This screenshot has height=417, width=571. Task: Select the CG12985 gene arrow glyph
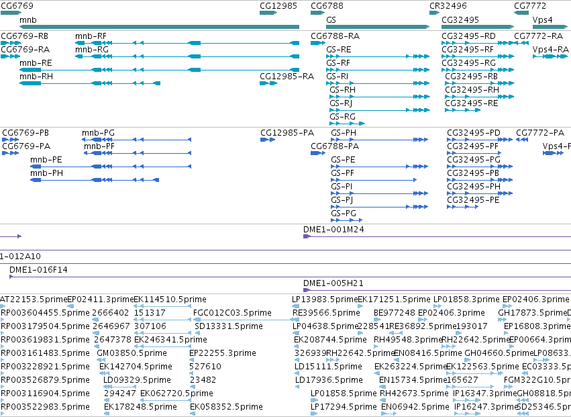(x=269, y=13)
